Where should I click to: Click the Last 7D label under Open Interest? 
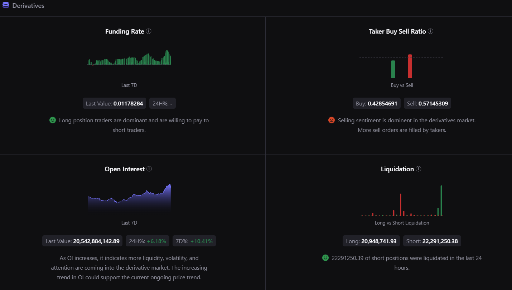click(x=129, y=223)
